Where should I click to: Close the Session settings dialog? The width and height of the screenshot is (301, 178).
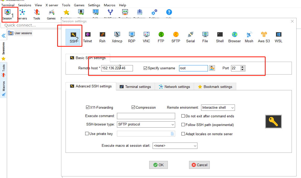[292, 21]
